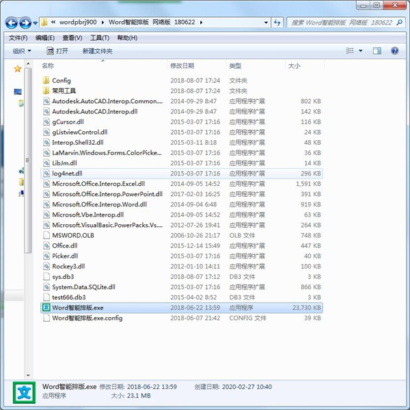Expand the view options dropdown arrow

361,51
